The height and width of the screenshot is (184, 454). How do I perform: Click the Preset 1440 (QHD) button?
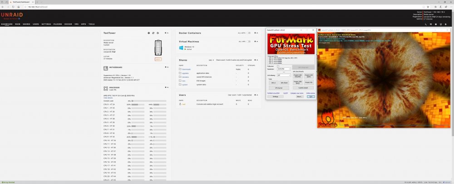tap(309, 76)
